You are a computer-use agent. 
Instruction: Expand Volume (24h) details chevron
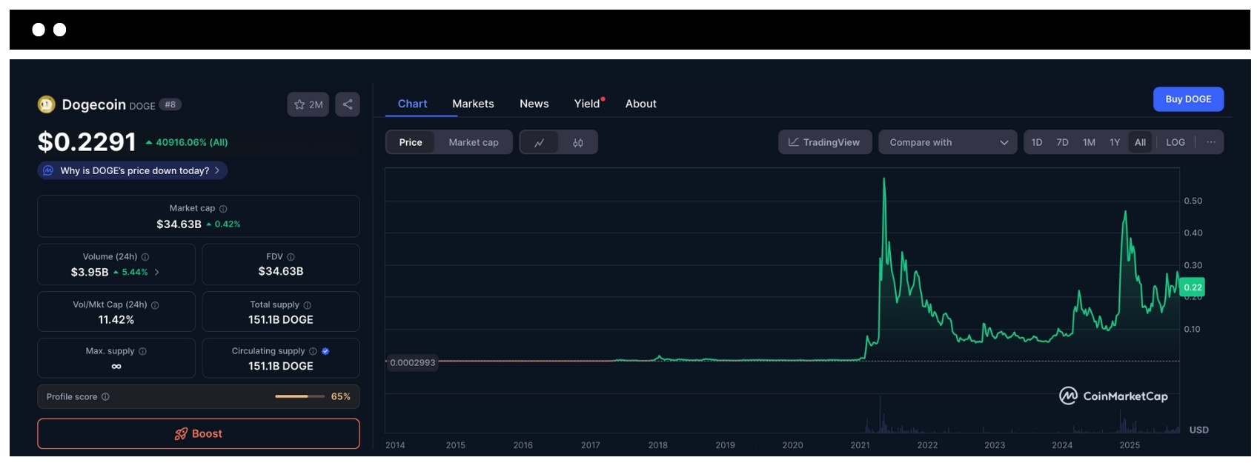[x=157, y=273]
